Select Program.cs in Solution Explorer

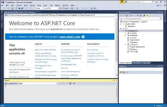pyautogui.click(x=134, y=42)
